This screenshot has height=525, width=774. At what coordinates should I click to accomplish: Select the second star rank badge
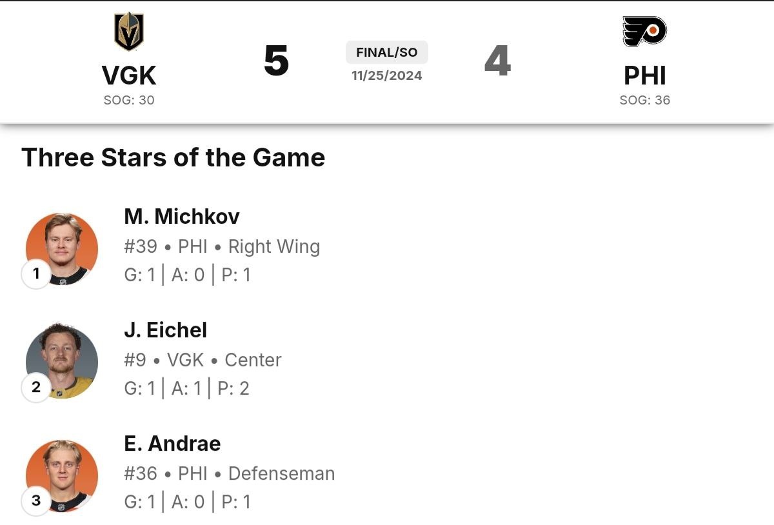tap(36, 387)
